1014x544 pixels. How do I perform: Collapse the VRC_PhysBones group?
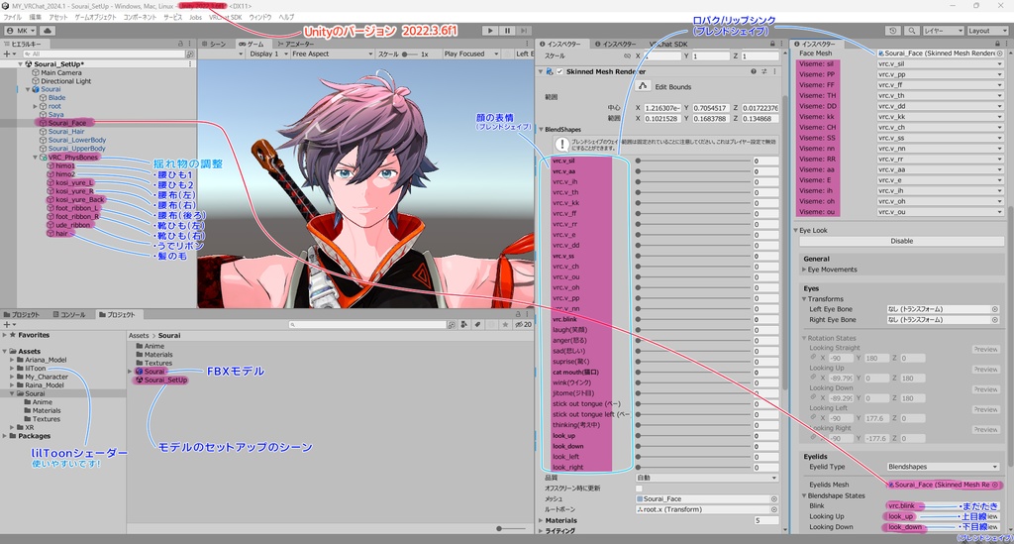pyautogui.click(x=36, y=158)
